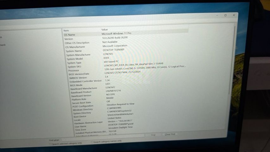Select the 'Secure Boot State' row
This screenshot has height=152, width=270.
tap(81, 103)
